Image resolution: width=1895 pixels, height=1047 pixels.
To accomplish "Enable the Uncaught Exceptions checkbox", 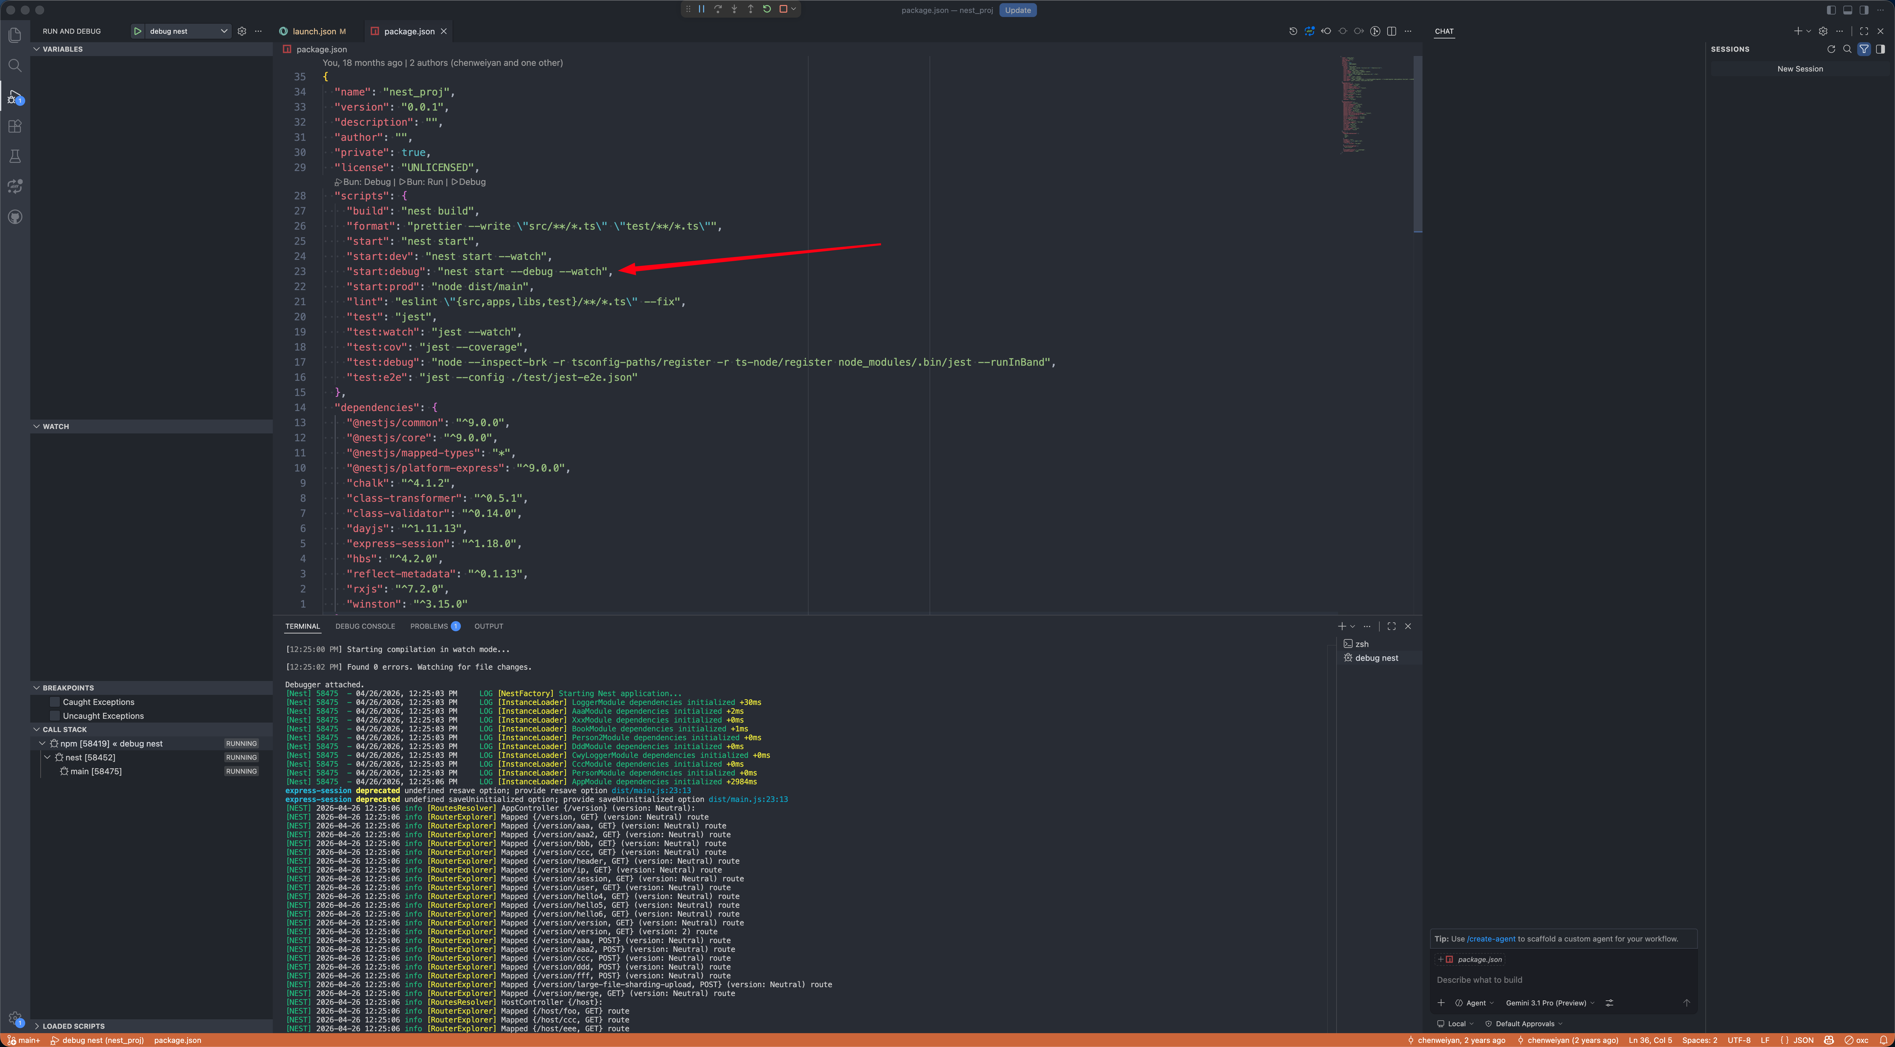I will pos(54,715).
